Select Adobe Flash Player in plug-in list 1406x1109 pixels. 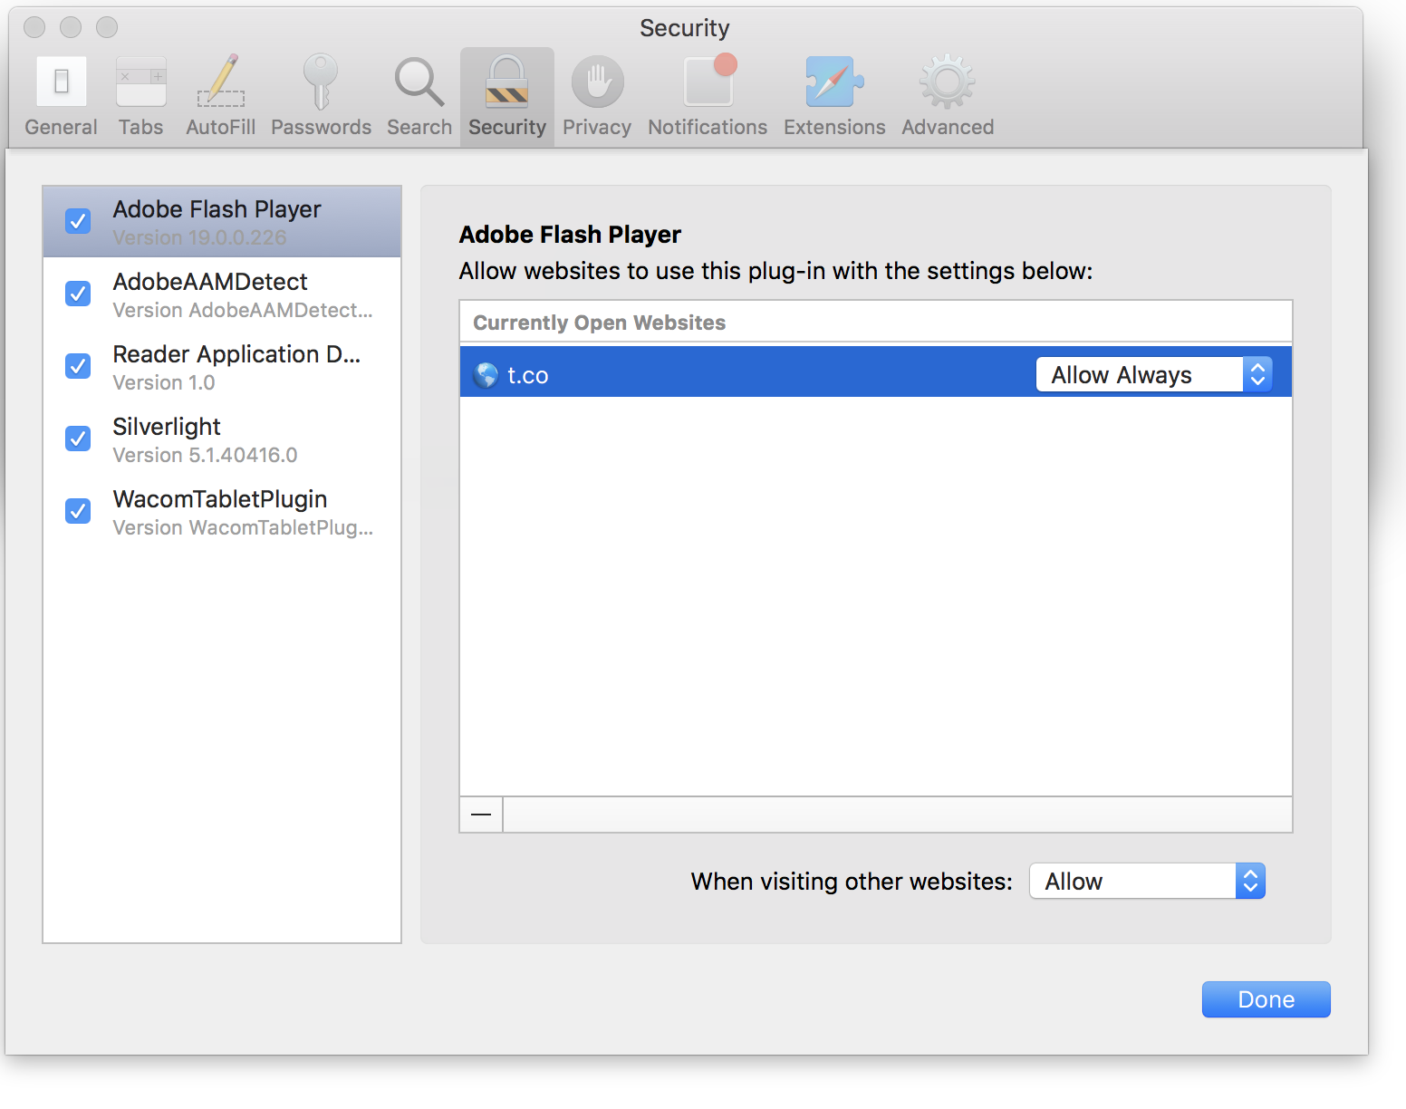tap(222, 222)
